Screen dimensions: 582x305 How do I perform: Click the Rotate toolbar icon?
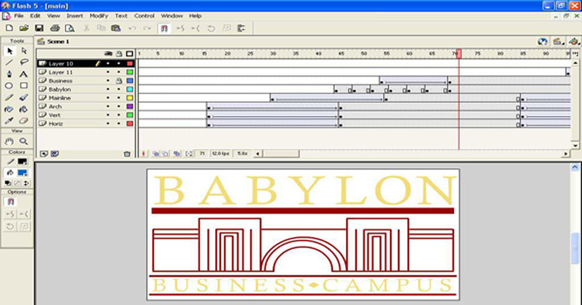click(211, 28)
